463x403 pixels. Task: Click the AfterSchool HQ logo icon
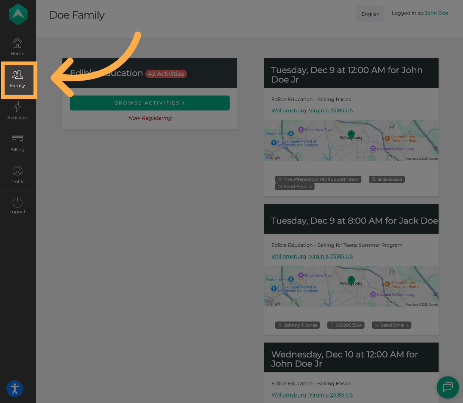click(x=18, y=15)
